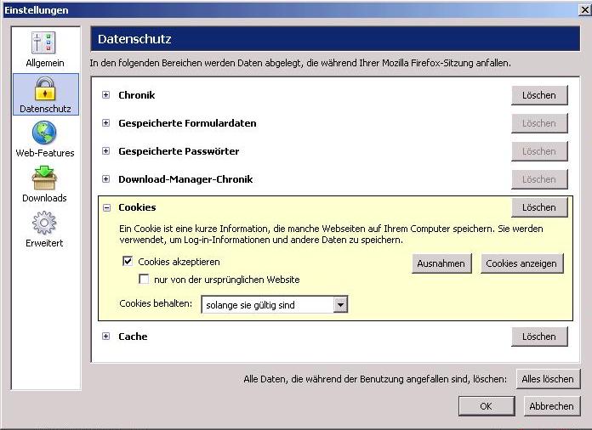Open the Erweitert gear icon
The width and height of the screenshot is (592, 430).
point(44,224)
